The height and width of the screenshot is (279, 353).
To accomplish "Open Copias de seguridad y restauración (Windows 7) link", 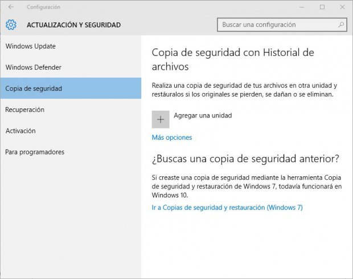I will point(227,208).
